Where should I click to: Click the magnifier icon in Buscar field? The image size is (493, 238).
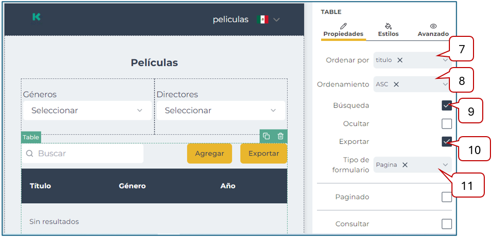click(x=30, y=154)
